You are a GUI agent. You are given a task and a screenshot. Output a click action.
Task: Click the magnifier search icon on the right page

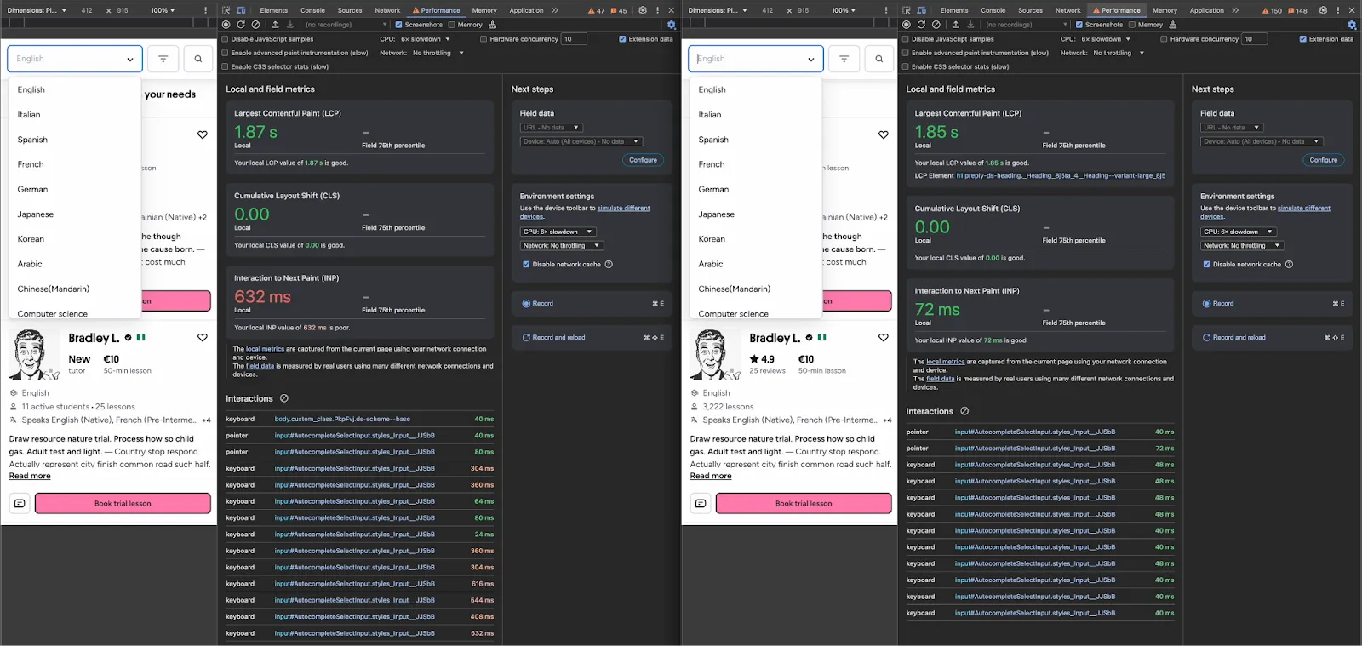[879, 59]
